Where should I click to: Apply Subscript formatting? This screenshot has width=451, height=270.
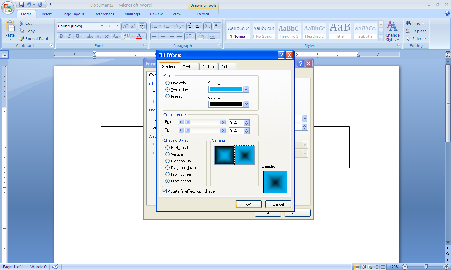[x=99, y=36]
